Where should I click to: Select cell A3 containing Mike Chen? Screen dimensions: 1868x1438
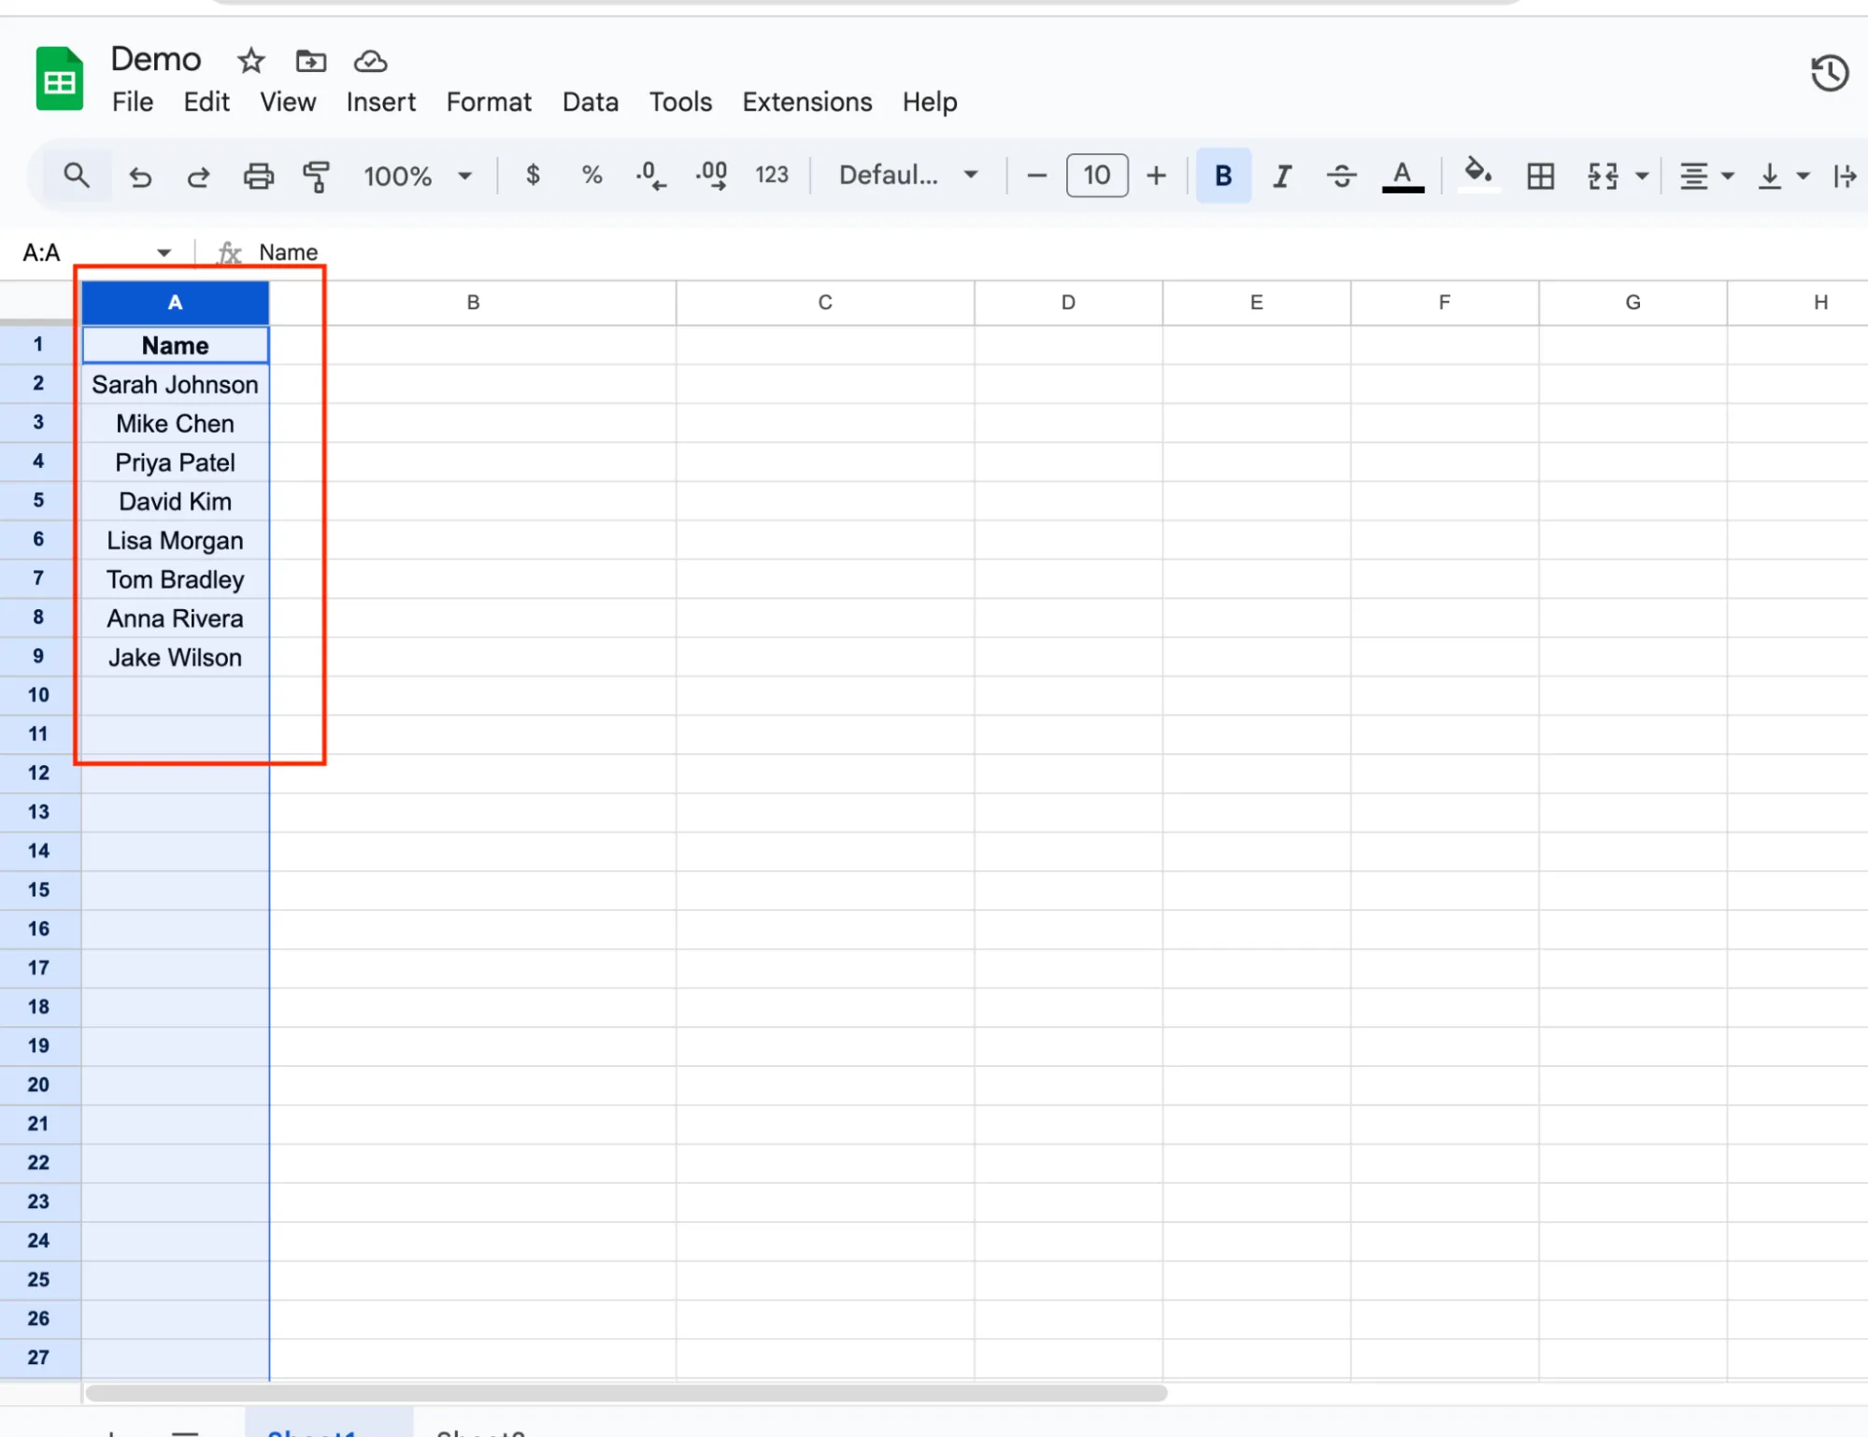pos(175,423)
